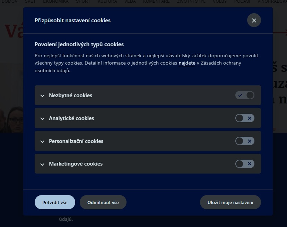Enable Personalizační cookies toggle
The height and width of the screenshot is (227, 287).
click(x=245, y=141)
